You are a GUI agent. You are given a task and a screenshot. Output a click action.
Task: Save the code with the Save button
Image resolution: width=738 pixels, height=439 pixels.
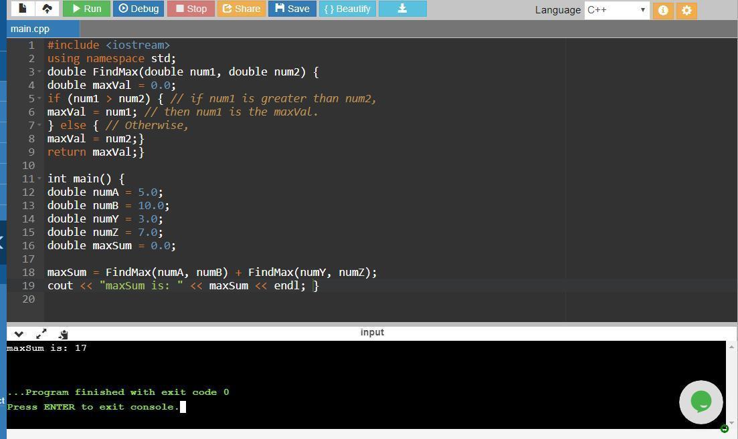(292, 9)
